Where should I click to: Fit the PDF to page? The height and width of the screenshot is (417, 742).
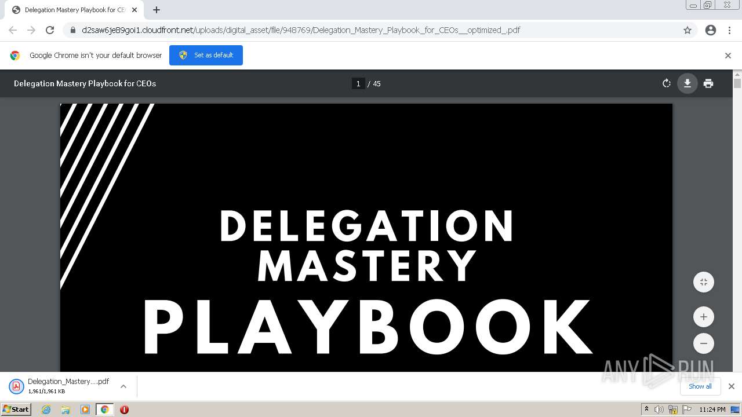coord(704,282)
